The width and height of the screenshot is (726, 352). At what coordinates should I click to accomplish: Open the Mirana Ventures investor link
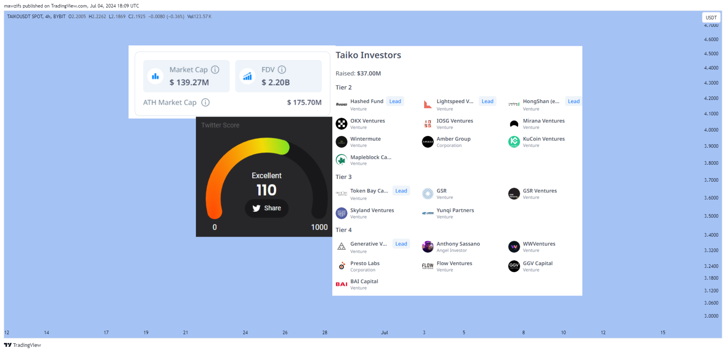544,121
